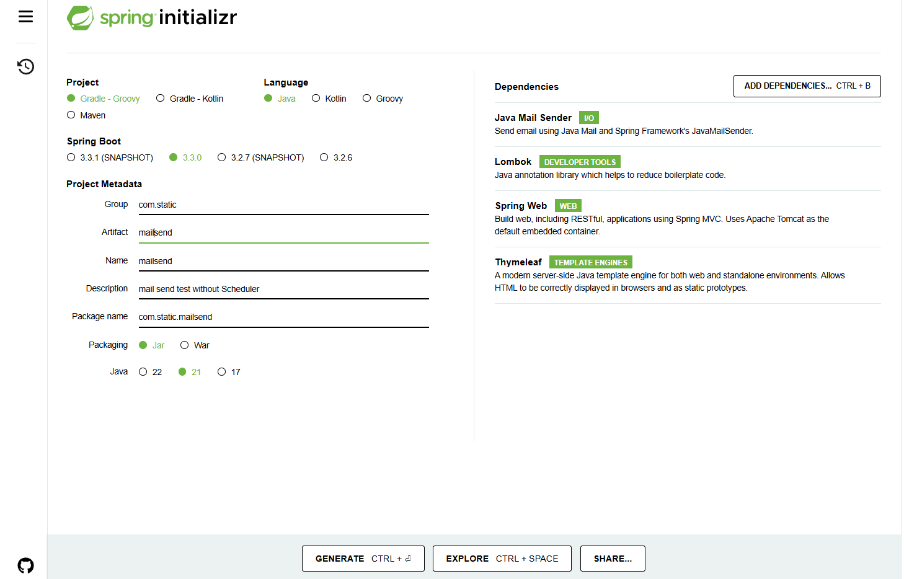Viewport: 904px width, 579px height.
Task: Select Gradle - Kotlin project type
Action: (190, 99)
